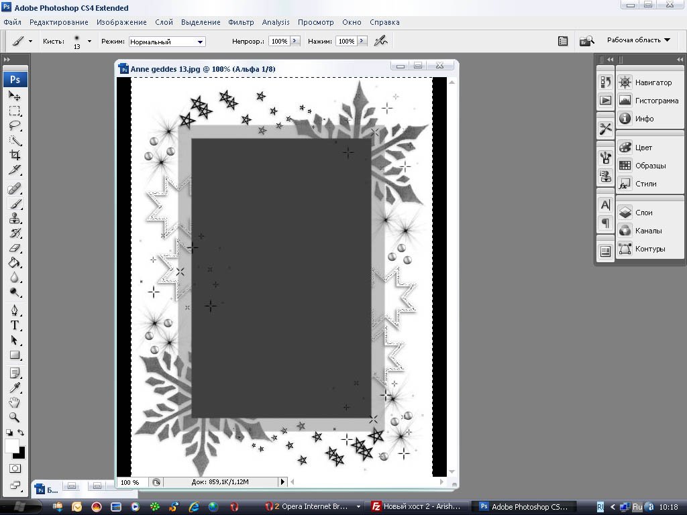Open the status bar info arrow
Viewport: 687px width, 515px height.
coord(282,481)
